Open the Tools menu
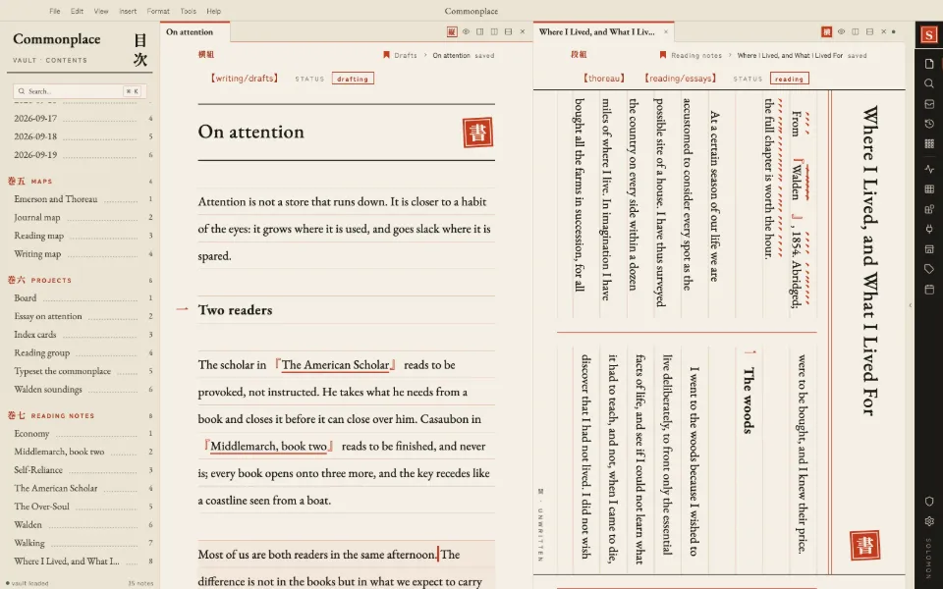Viewport: 943px width, 589px height. 189,11
